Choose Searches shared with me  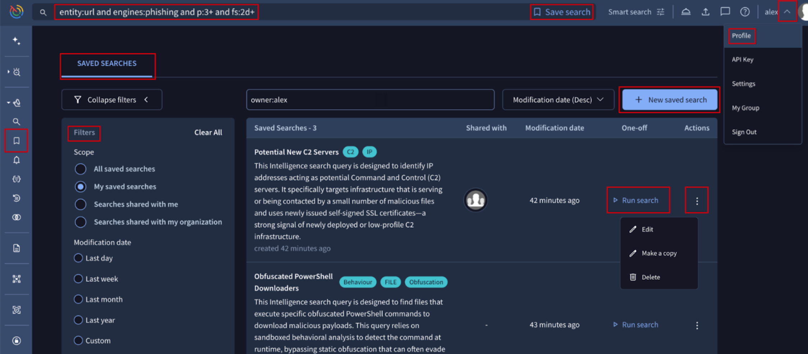[x=81, y=204]
